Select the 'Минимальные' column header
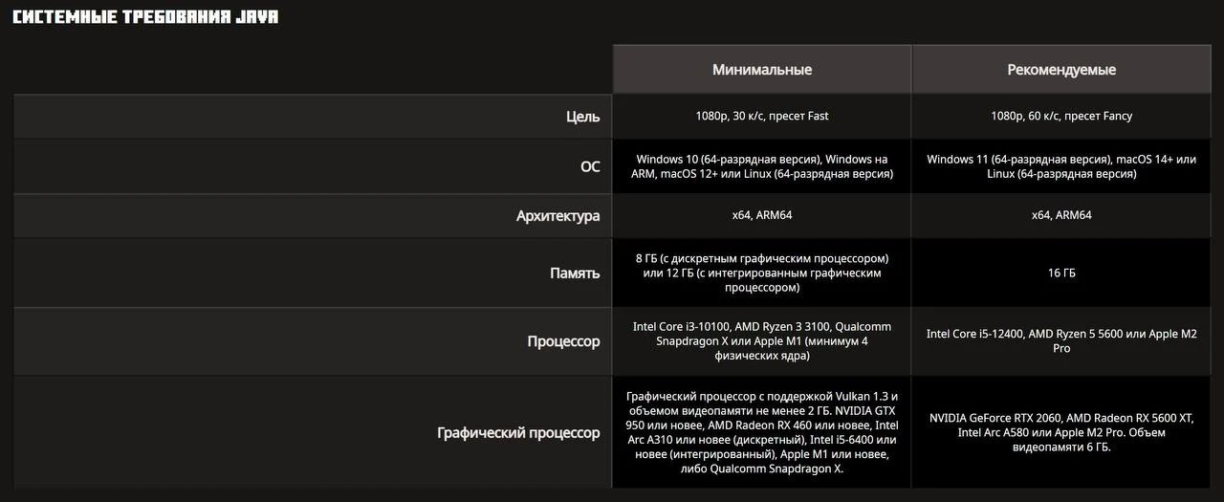 click(762, 70)
